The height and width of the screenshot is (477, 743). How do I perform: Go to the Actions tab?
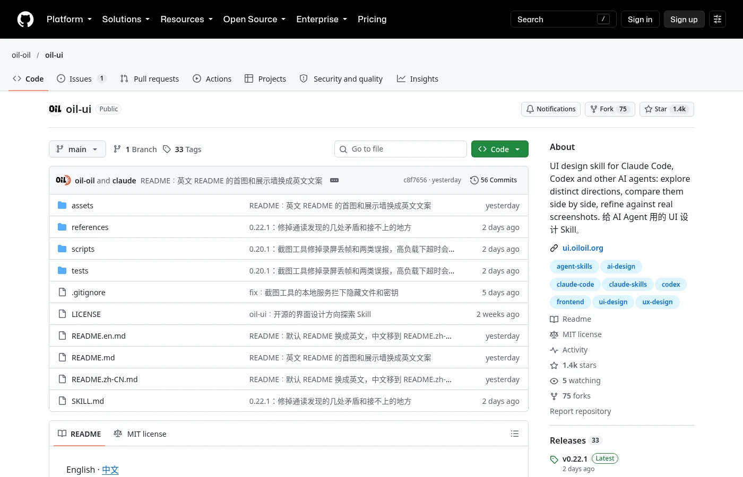[x=212, y=78]
